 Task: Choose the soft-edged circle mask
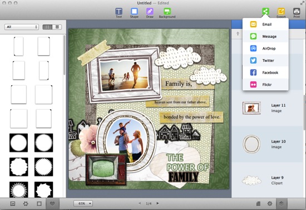(x=43, y=143)
